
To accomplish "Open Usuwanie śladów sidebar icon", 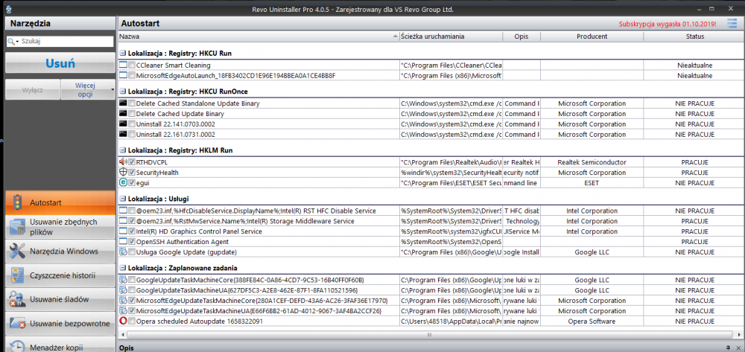I will pyautogui.click(x=16, y=299).
